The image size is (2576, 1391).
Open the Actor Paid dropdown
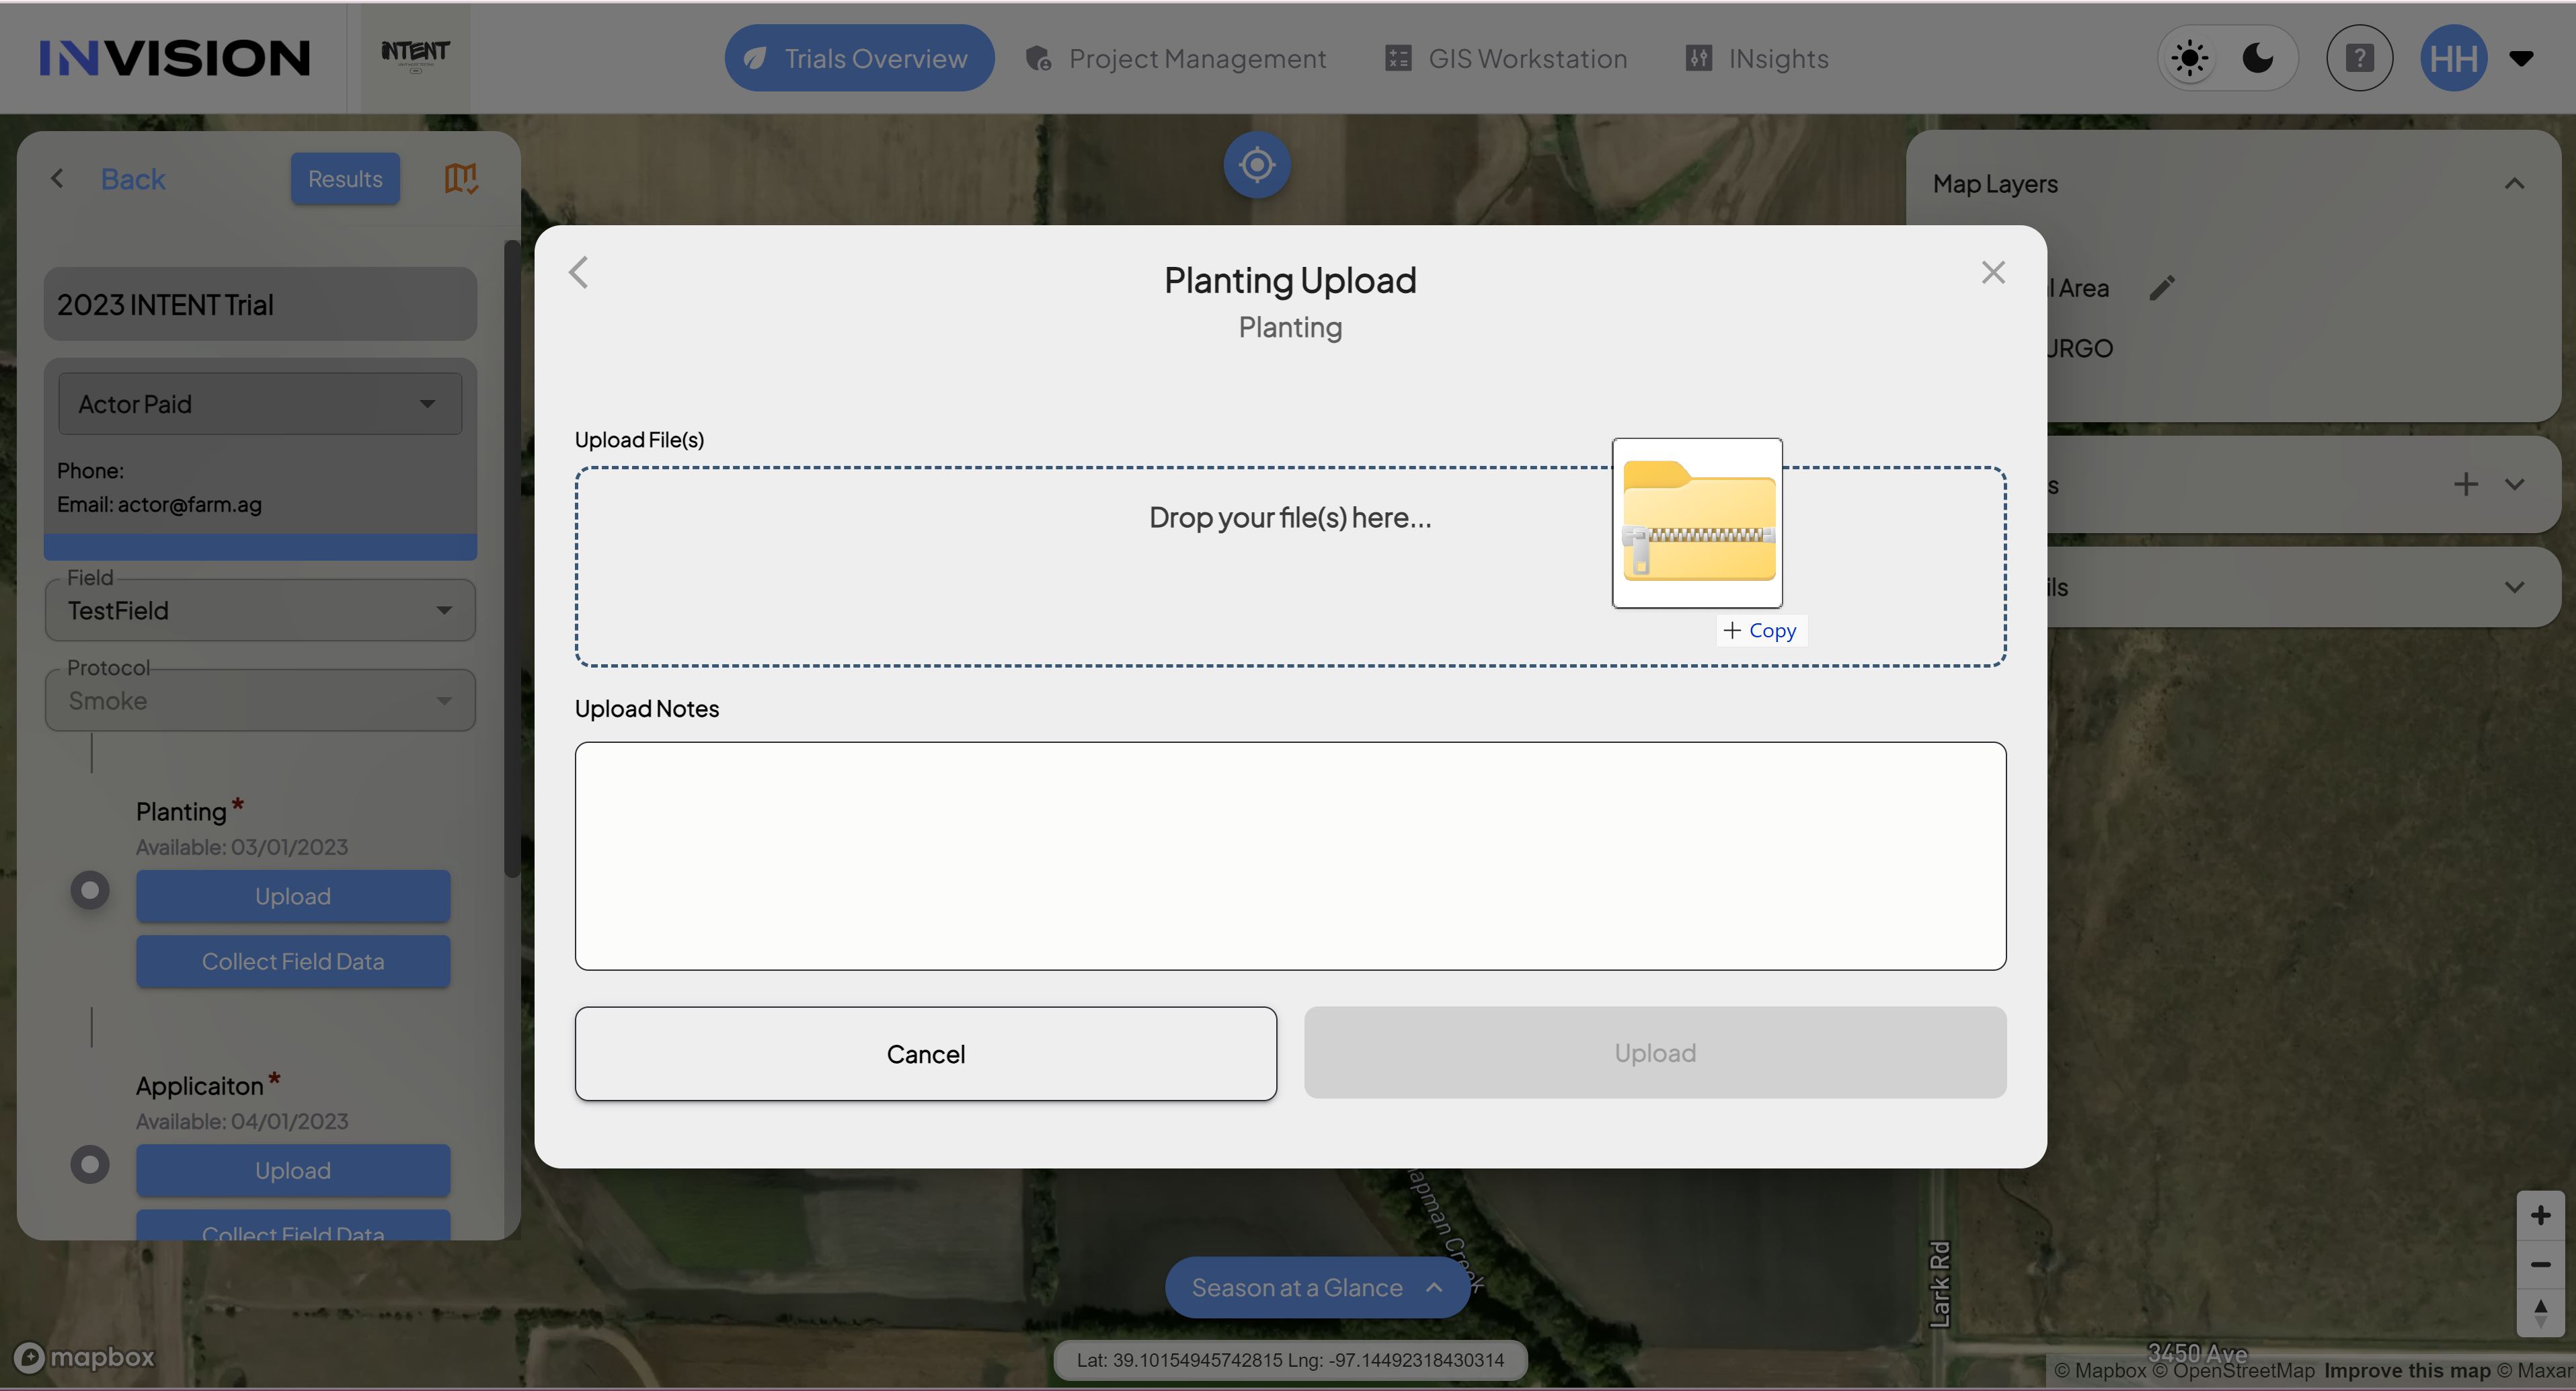[x=260, y=404]
